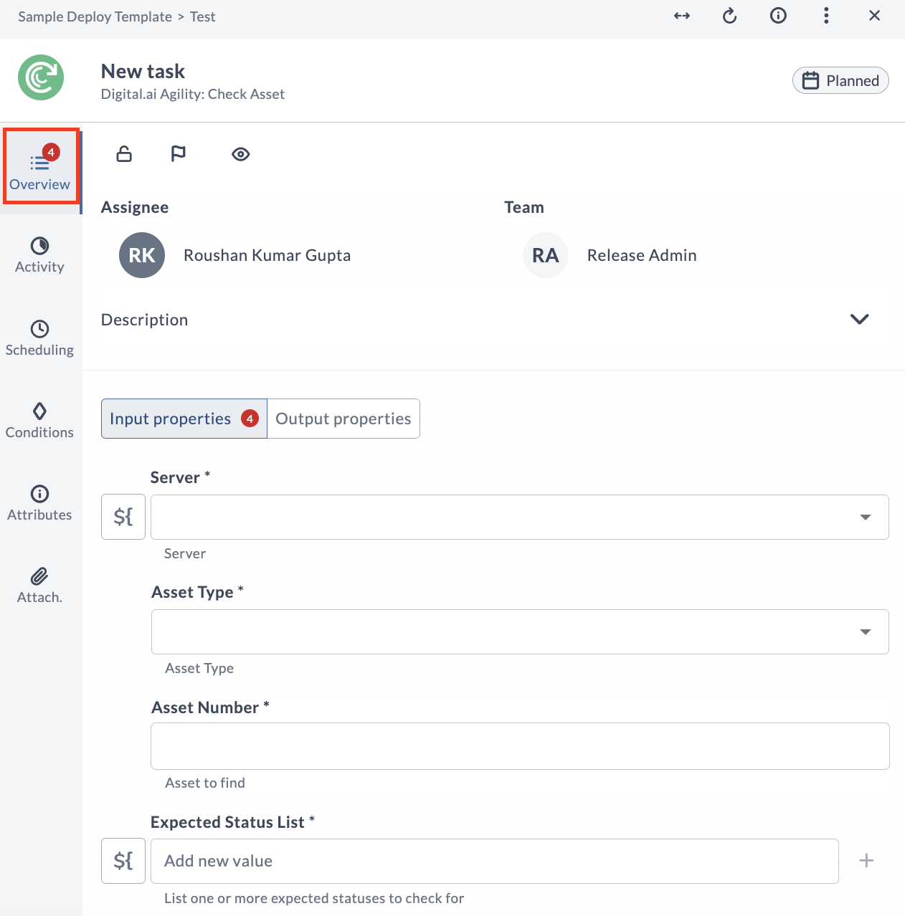Click the Sample Deploy Template breadcrumb

(x=95, y=16)
